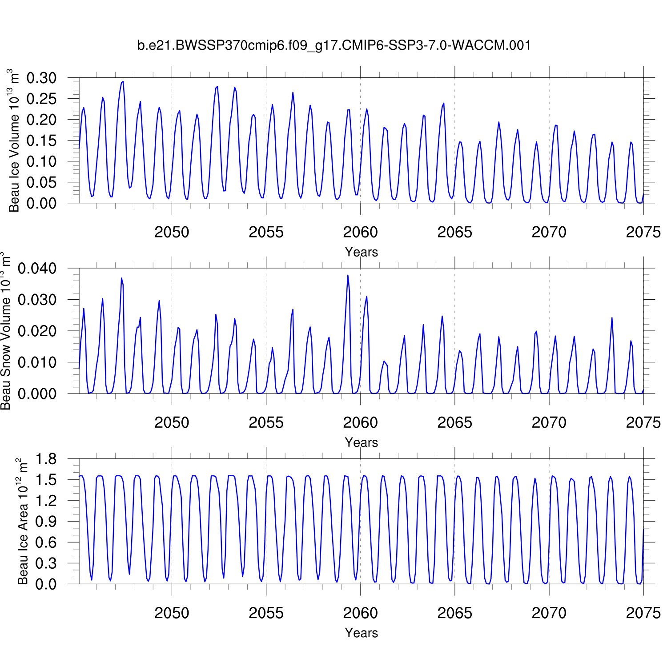Click the Beau Snow Volume y-axis label
667x667 pixels.
[5, 331]
